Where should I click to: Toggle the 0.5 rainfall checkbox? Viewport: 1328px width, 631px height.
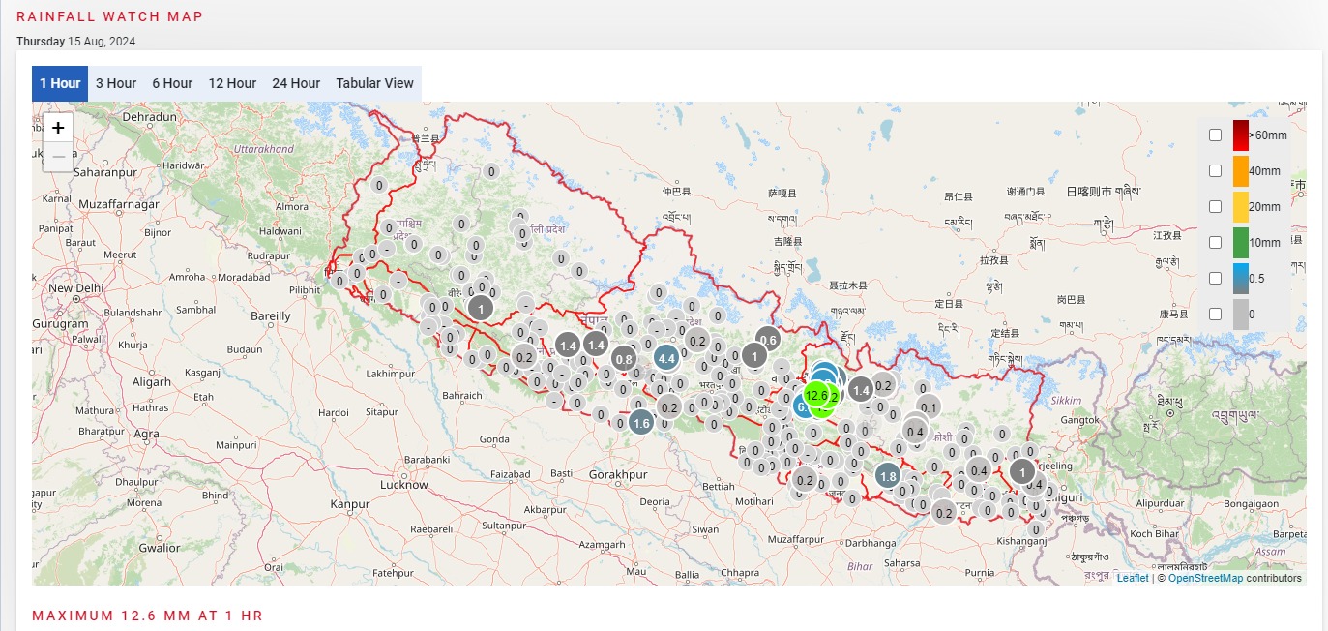(1215, 278)
